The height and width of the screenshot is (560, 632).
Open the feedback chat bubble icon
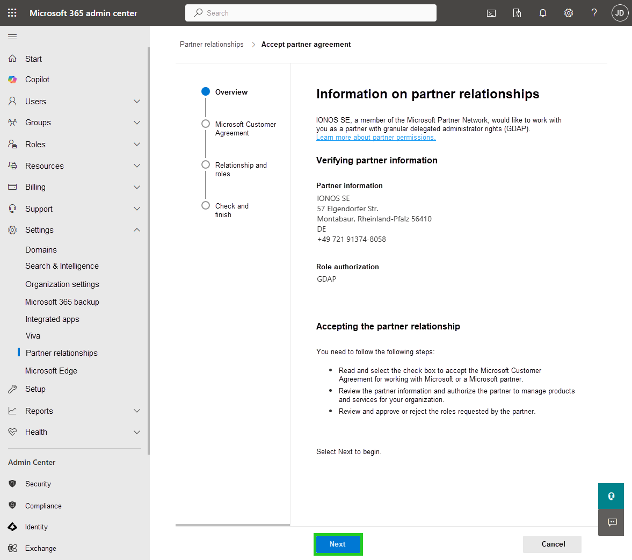(x=611, y=522)
